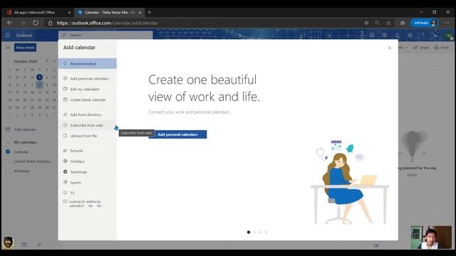
Task: Toggle the hamburger navigation pane icon
Action: click(8, 48)
